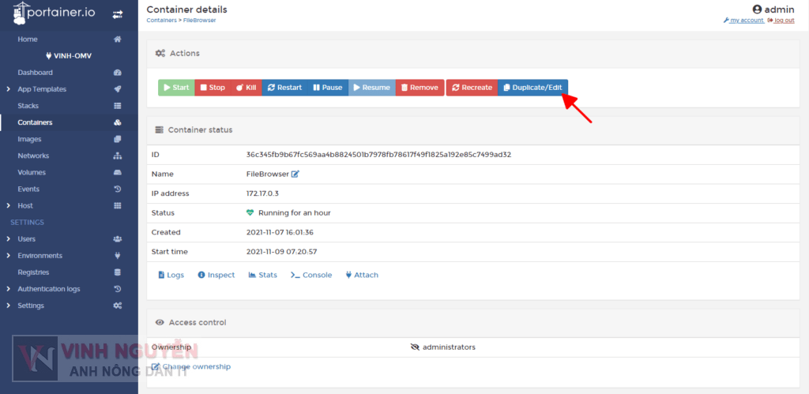Click the 'Running for an hour' status text
This screenshot has height=394, width=809.
[x=295, y=213]
